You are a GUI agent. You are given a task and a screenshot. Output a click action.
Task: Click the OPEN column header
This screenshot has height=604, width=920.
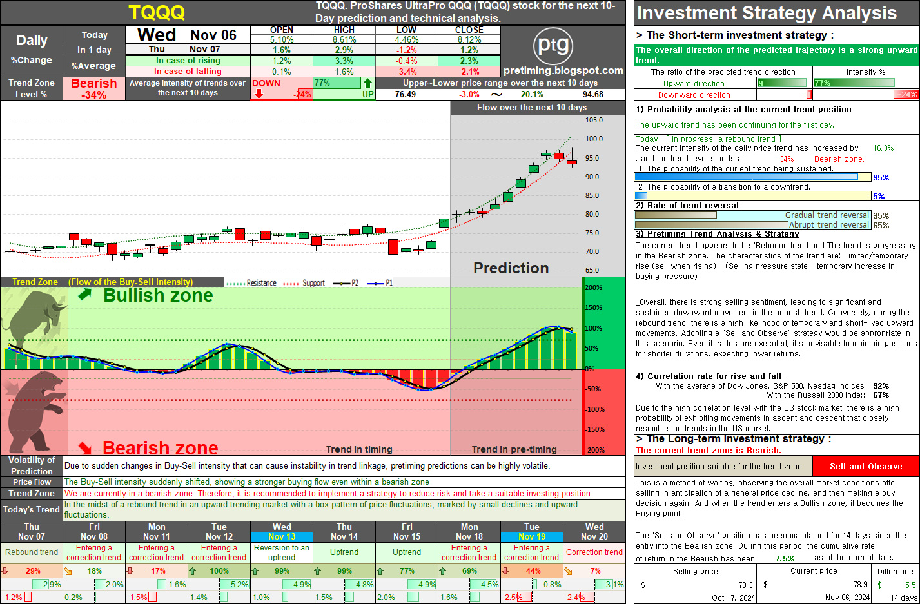point(282,30)
